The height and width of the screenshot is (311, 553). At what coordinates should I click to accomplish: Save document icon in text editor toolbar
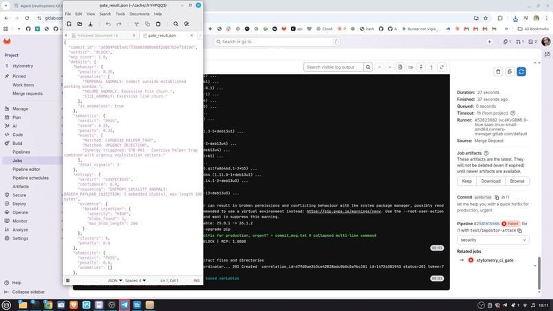91,24
